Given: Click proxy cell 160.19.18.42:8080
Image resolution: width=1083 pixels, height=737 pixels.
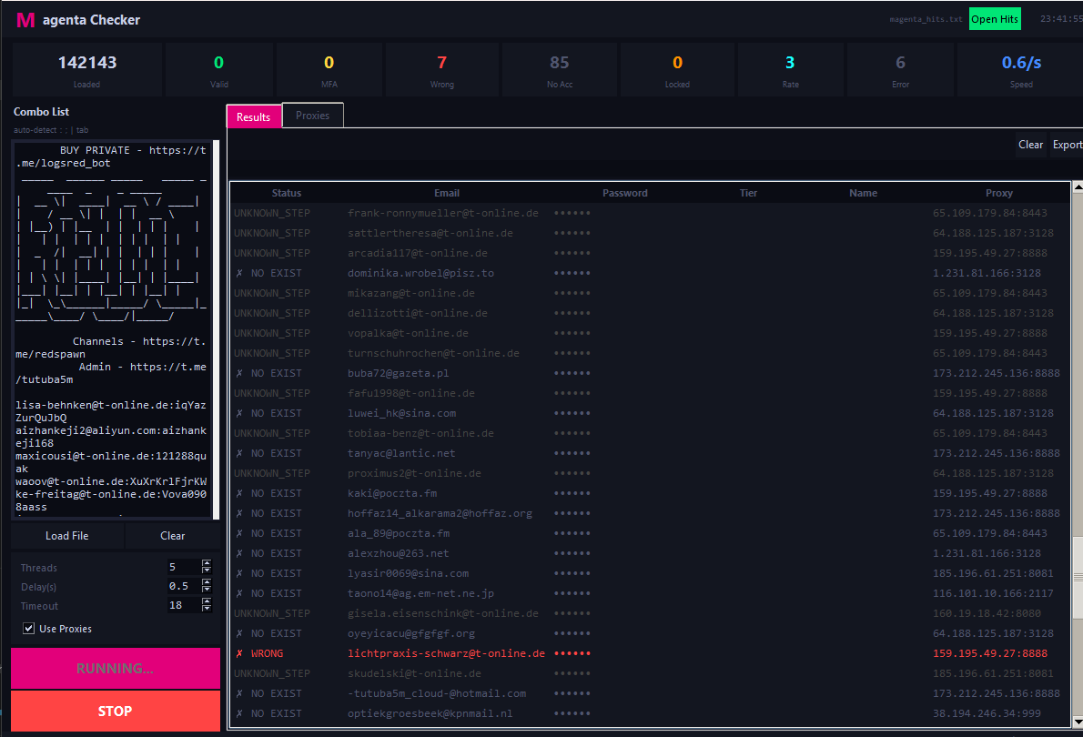Looking at the screenshot, I should pos(987,613).
